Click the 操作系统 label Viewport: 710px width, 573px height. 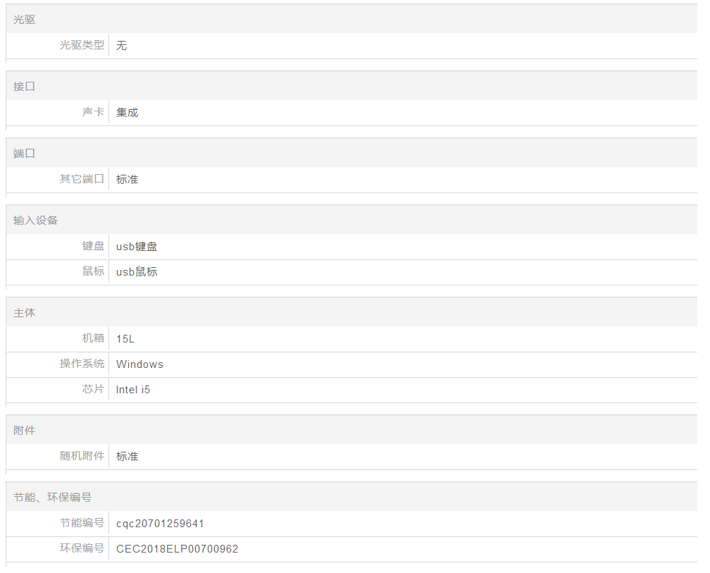click(x=82, y=364)
